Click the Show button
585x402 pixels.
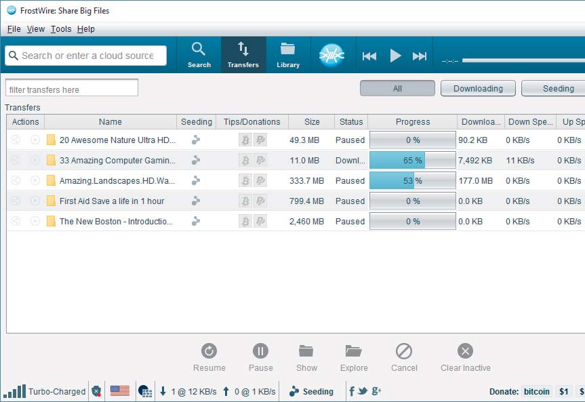click(306, 357)
